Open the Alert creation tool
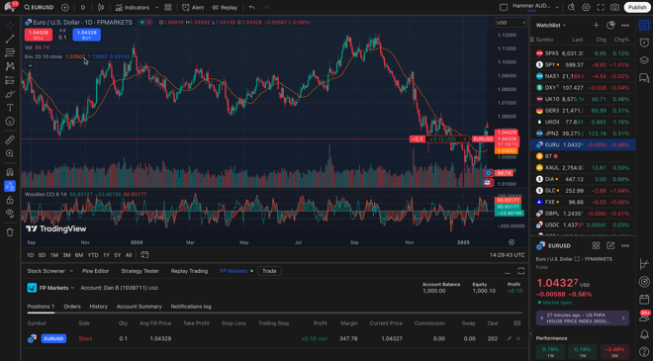The width and height of the screenshot is (653, 361). tap(193, 8)
